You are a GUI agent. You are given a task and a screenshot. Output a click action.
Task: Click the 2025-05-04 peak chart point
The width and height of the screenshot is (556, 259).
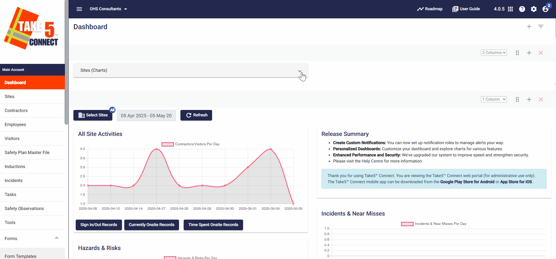pyautogui.click(x=271, y=149)
